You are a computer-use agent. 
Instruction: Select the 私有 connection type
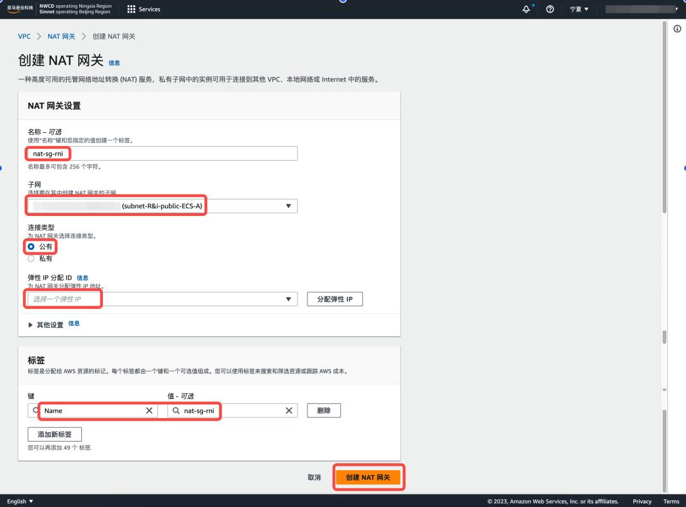(31, 259)
